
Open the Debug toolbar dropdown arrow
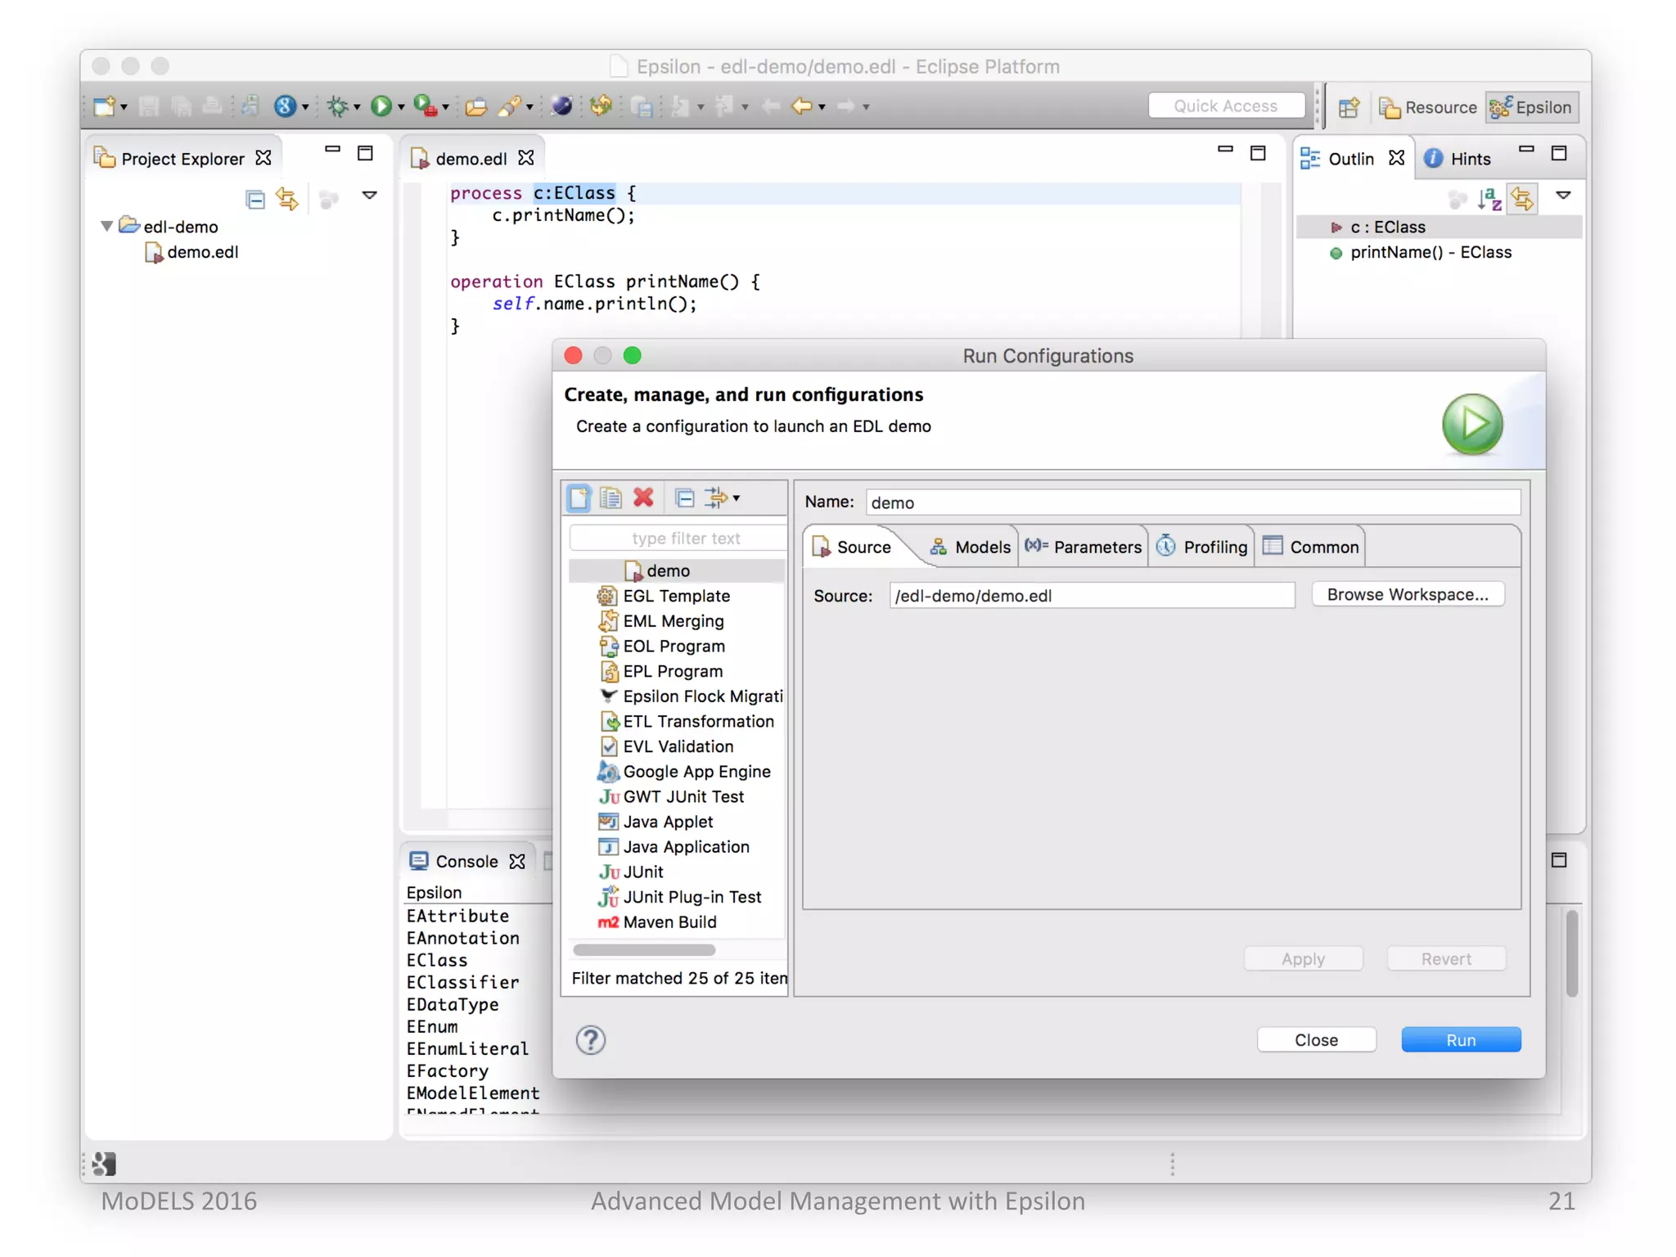(357, 107)
